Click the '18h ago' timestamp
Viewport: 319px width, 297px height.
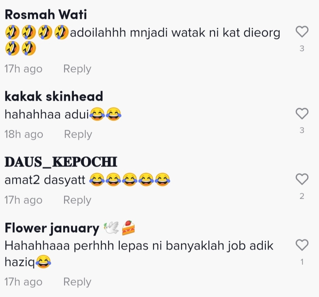[24, 134]
